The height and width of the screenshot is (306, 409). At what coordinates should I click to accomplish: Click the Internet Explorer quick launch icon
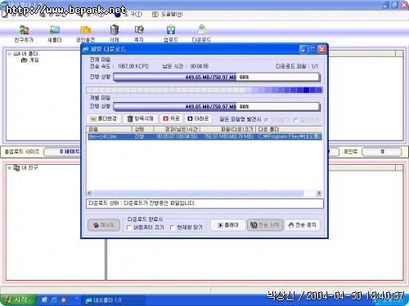point(54,300)
